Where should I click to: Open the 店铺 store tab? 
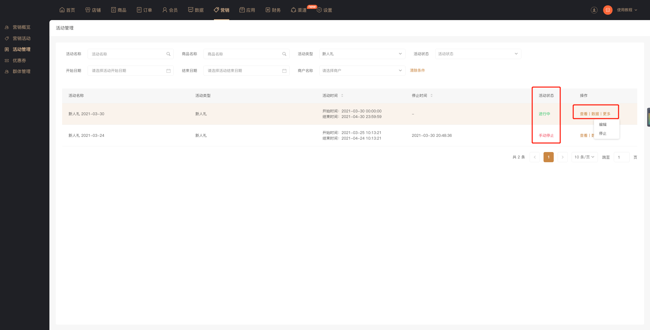[93, 10]
